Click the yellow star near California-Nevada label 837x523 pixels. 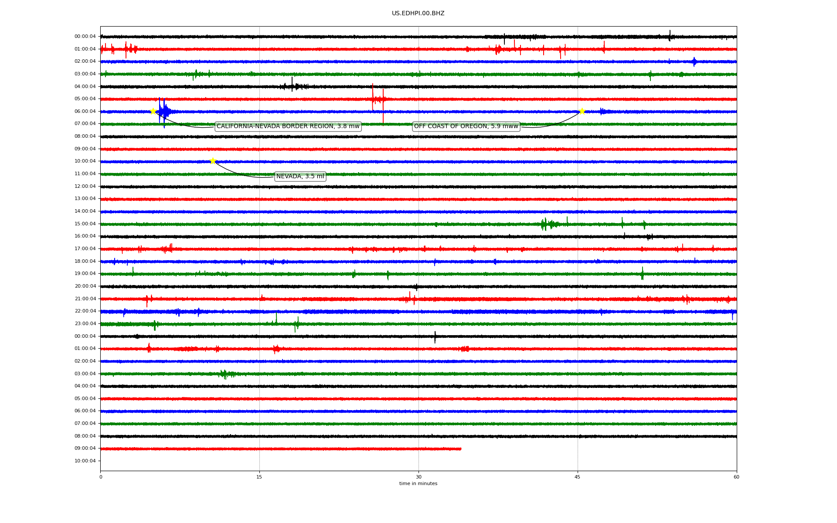click(x=153, y=111)
